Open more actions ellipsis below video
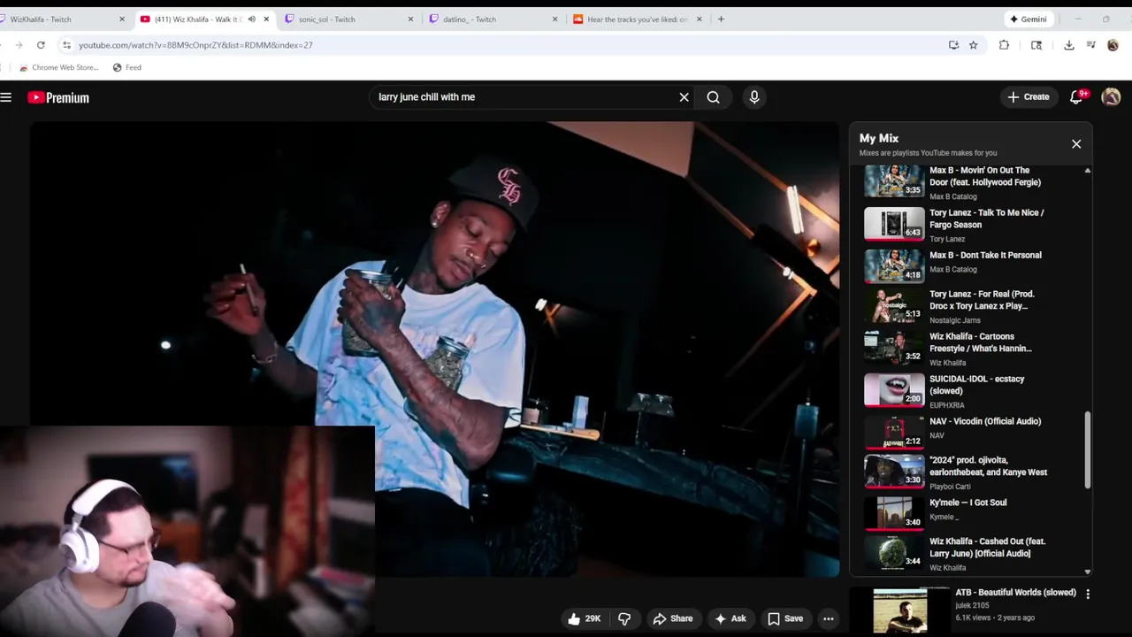Screen dimensions: 1132x637 click(x=829, y=618)
